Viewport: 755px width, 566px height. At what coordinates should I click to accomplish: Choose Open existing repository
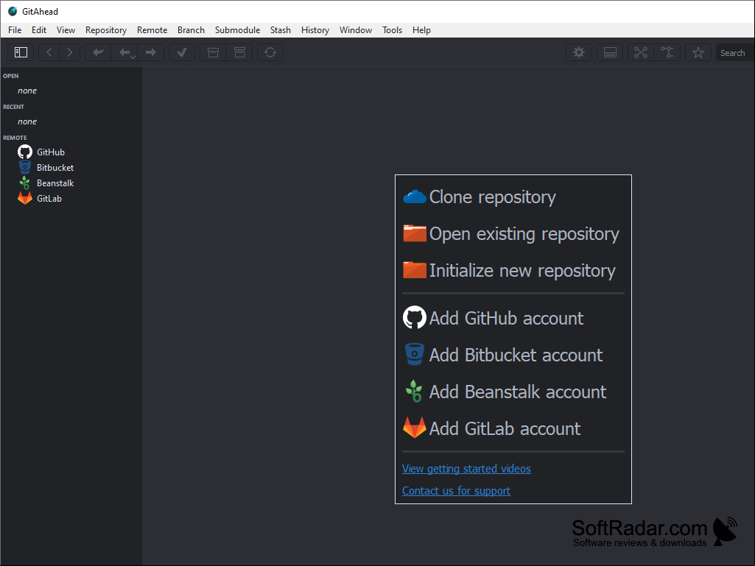tap(524, 234)
